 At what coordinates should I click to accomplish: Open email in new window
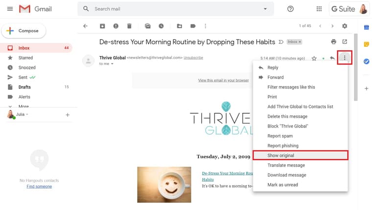pyautogui.click(x=345, y=42)
